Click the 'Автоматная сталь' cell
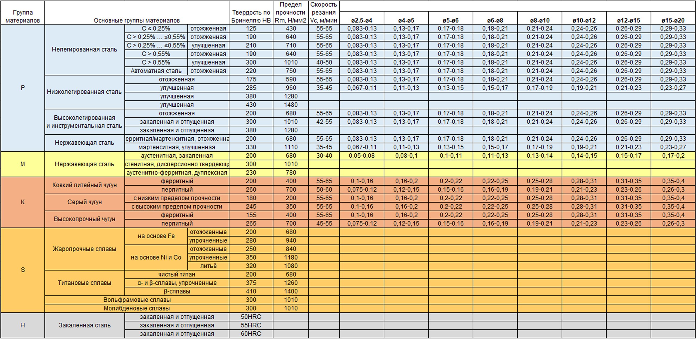This screenshot has height=339, width=696. point(156,71)
